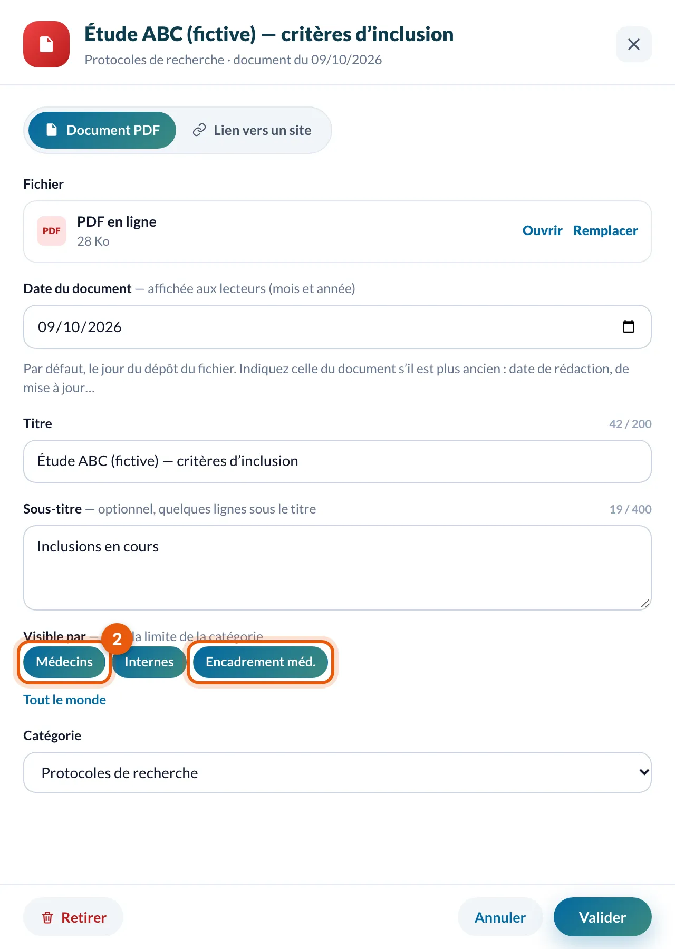Switch to Lien vers un site tab
The width and height of the screenshot is (675, 949).
point(252,130)
